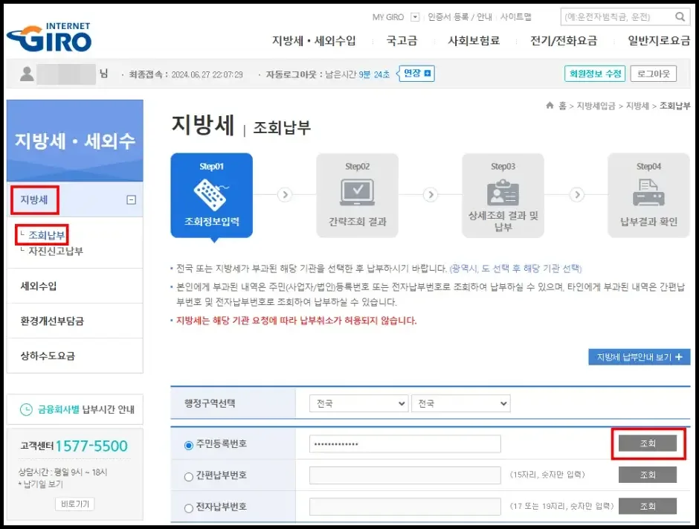Screen dimensions: 699x529
Task: Click 지방세입금 in the breadcrumb
Action: 596,105
